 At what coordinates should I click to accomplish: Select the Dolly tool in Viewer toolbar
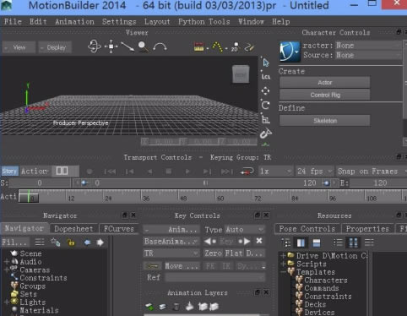point(128,46)
